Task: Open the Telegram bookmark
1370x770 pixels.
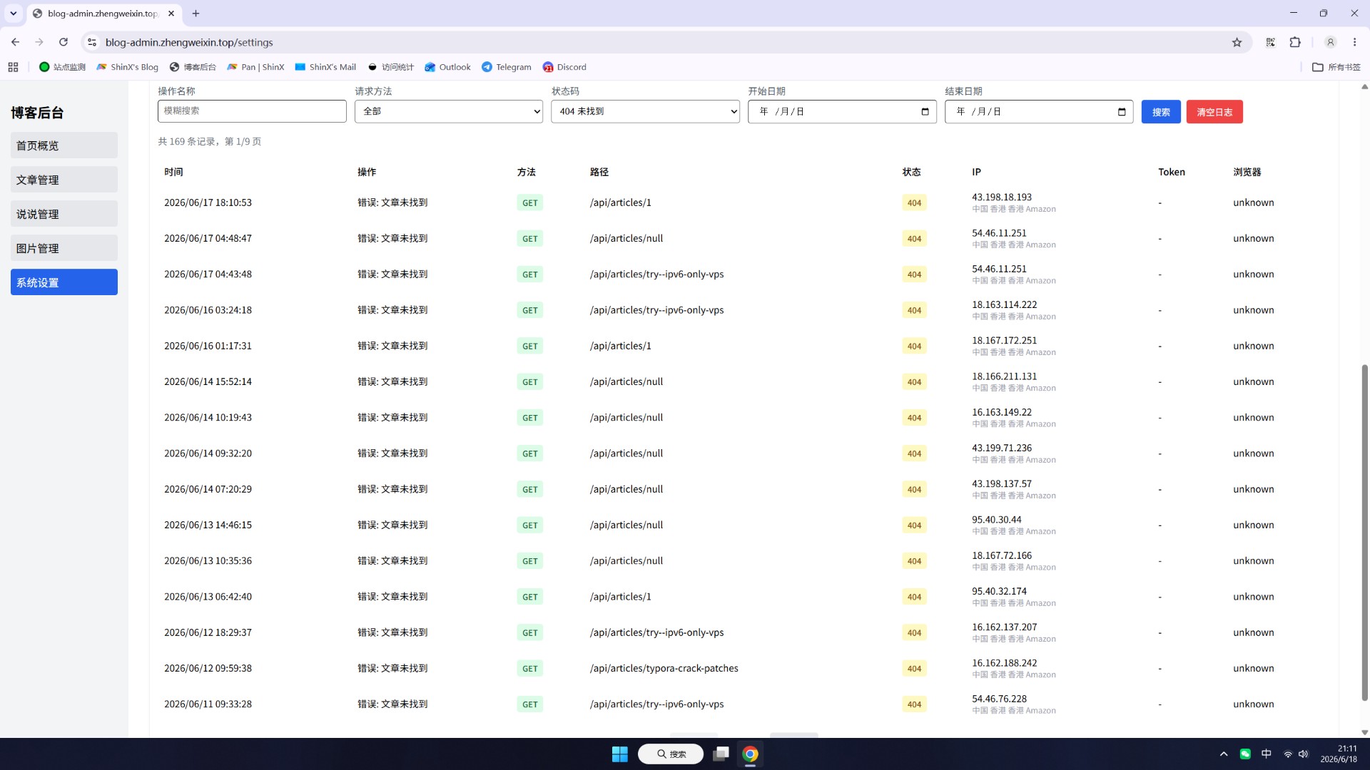Action: [x=507, y=67]
